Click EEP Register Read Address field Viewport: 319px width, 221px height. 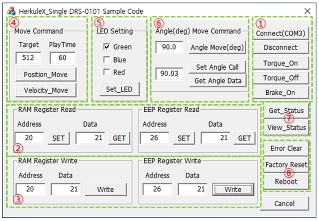pyautogui.click(x=155, y=138)
